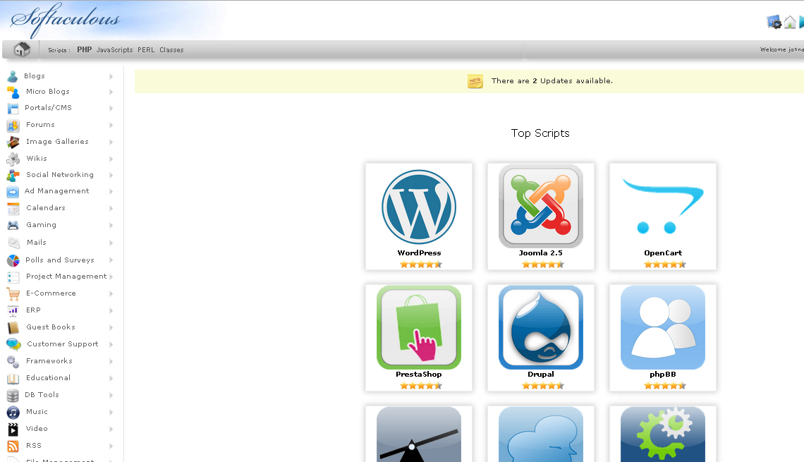Click the OpenCart logo thumbnail

pyautogui.click(x=662, y=206)
